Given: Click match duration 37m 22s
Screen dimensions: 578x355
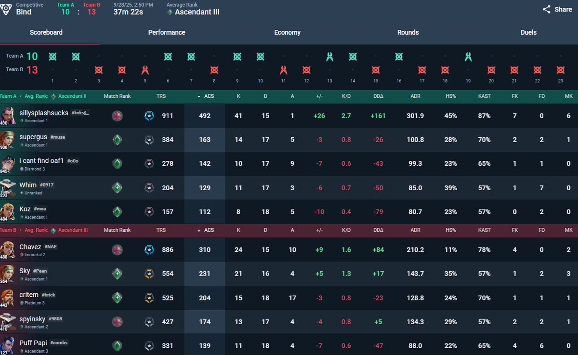Looking at the screenshot, I should point(128,12).
